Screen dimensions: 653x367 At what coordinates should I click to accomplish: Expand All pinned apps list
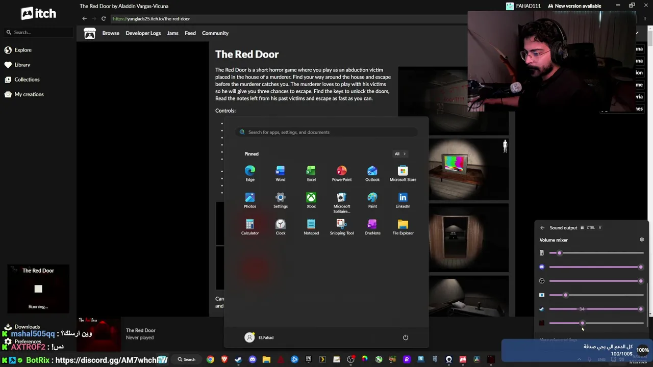[x=400, y=154]
